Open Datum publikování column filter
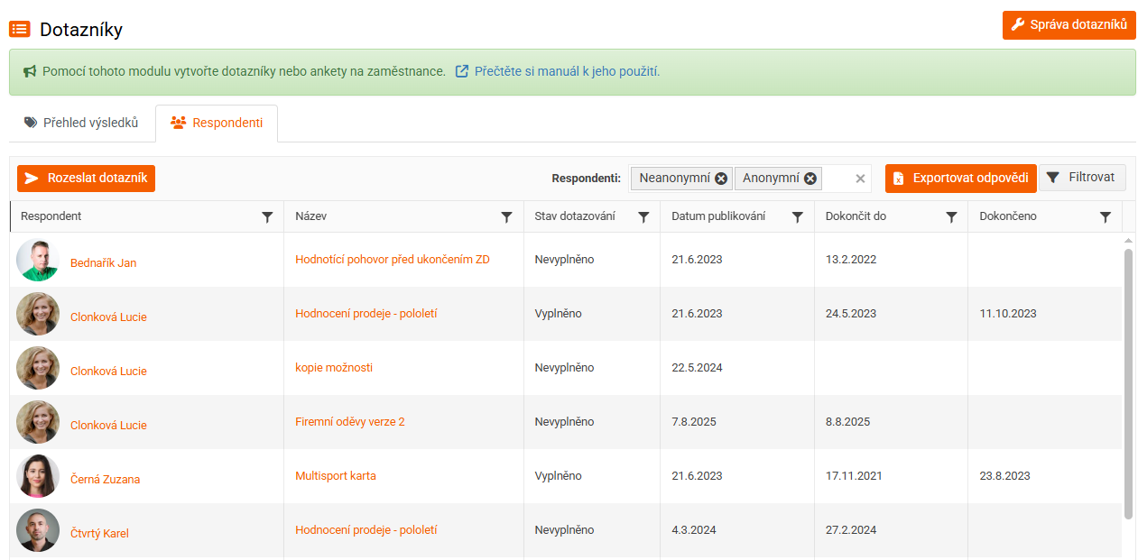Image resolution: width=1138 pixels, height=560 pixels. [x=798, y=217]
